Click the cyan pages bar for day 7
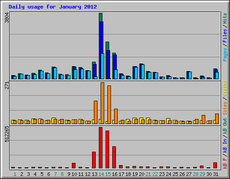The height and width of the screenshot is (179, 230). coord(55,73)
